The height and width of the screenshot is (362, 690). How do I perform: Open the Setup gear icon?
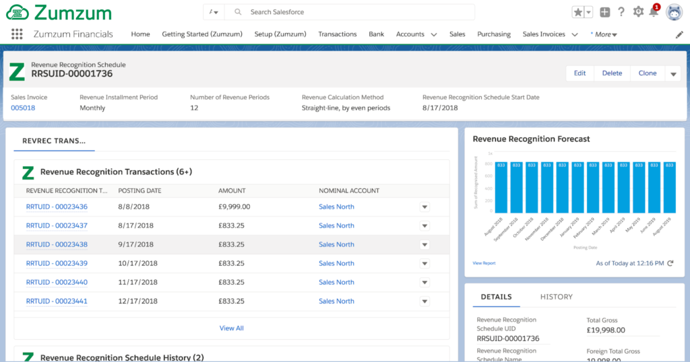tap(638, 12)
